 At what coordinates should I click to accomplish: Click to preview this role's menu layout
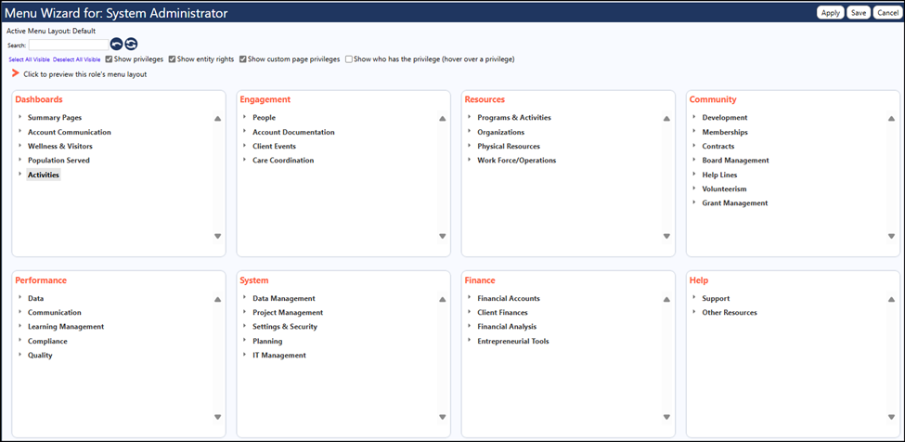[84, 74]
